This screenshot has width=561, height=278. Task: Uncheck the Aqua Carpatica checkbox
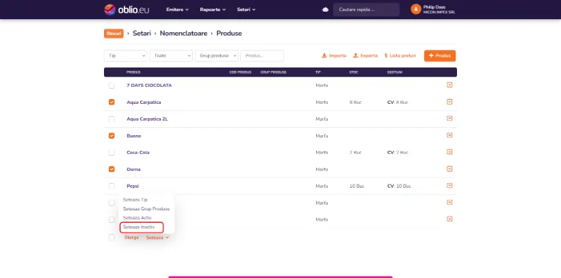112,102
